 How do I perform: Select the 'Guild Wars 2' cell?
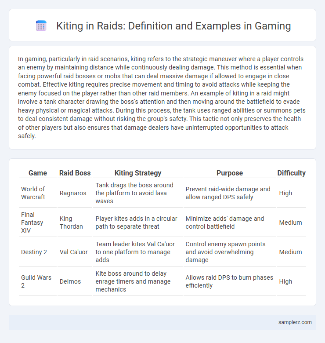click(38, 281)
